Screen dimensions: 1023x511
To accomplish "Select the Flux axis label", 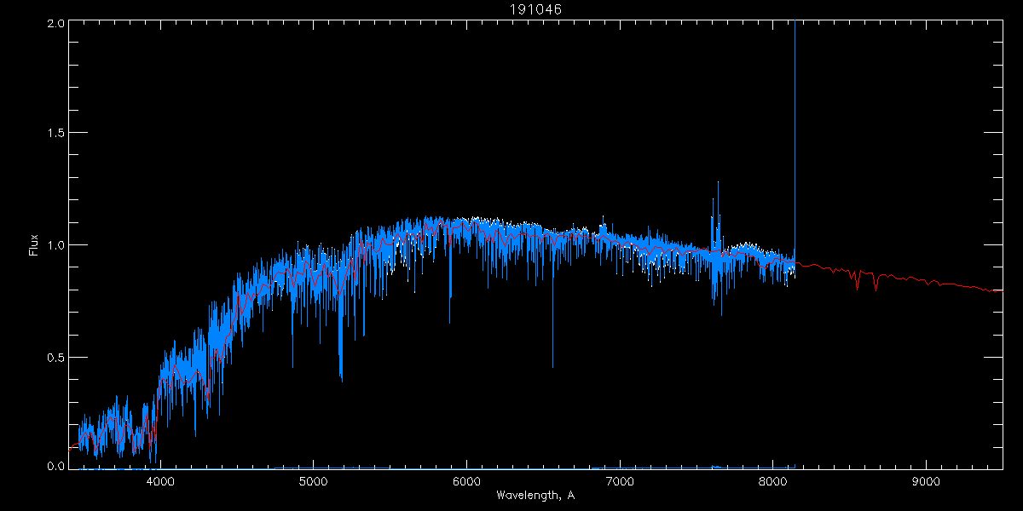I will tap(34, 245).
